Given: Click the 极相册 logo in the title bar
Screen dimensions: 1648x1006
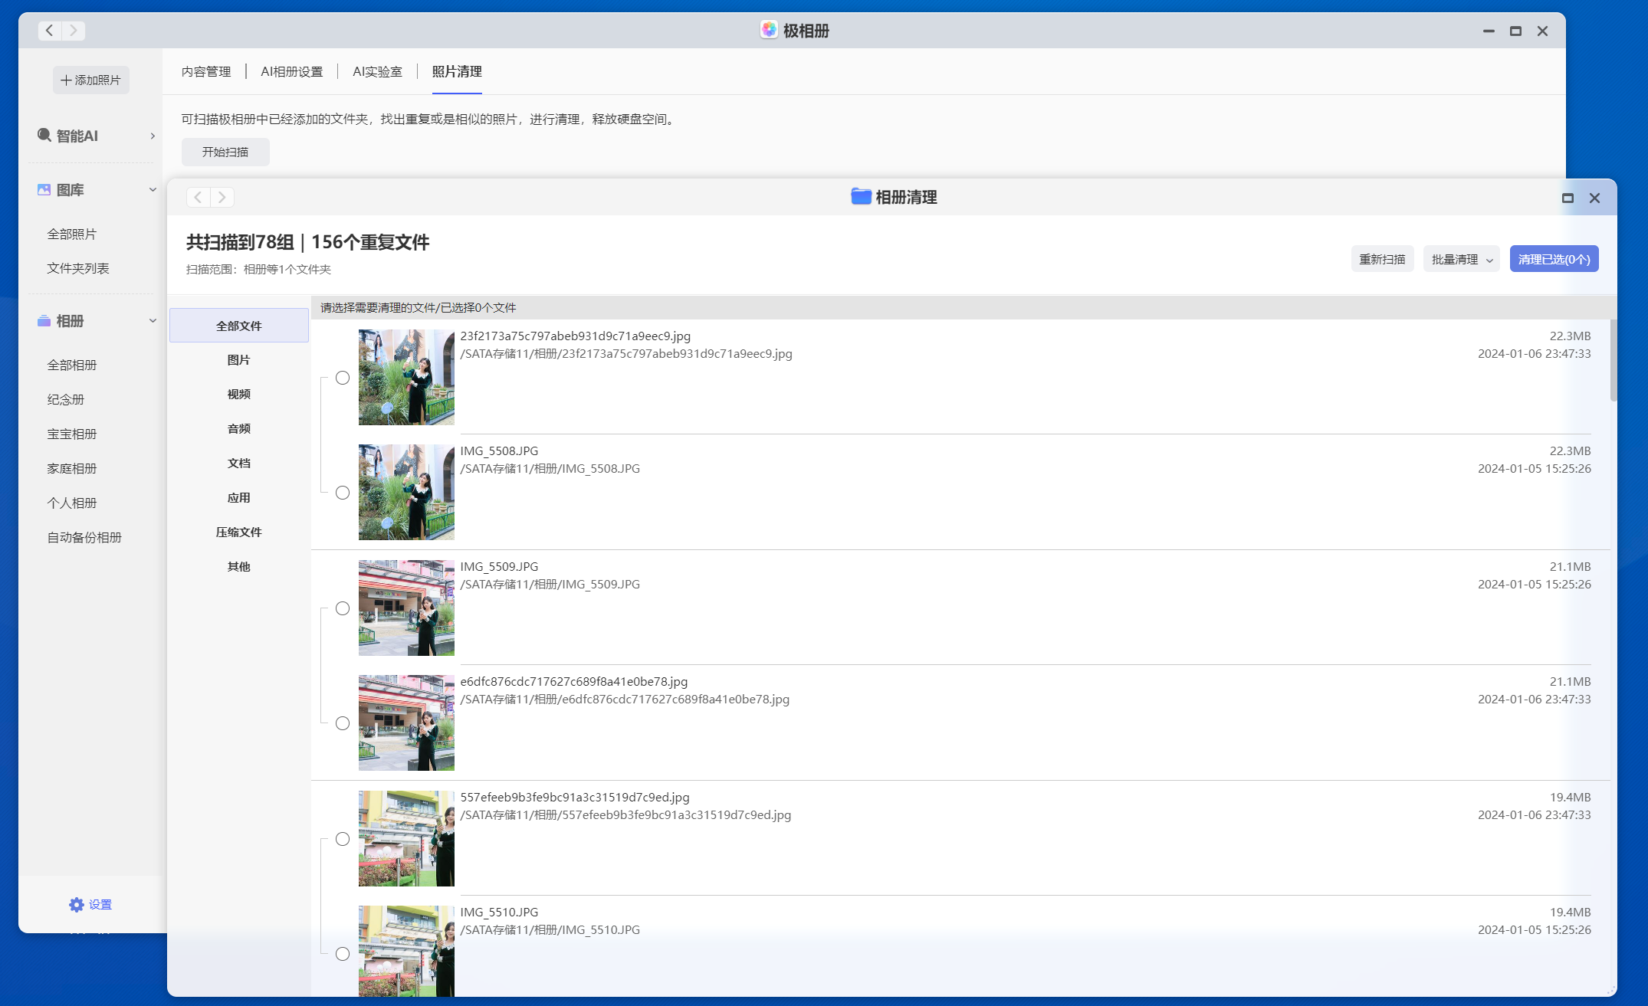Looking at the screenshot, I should point(770,30).
